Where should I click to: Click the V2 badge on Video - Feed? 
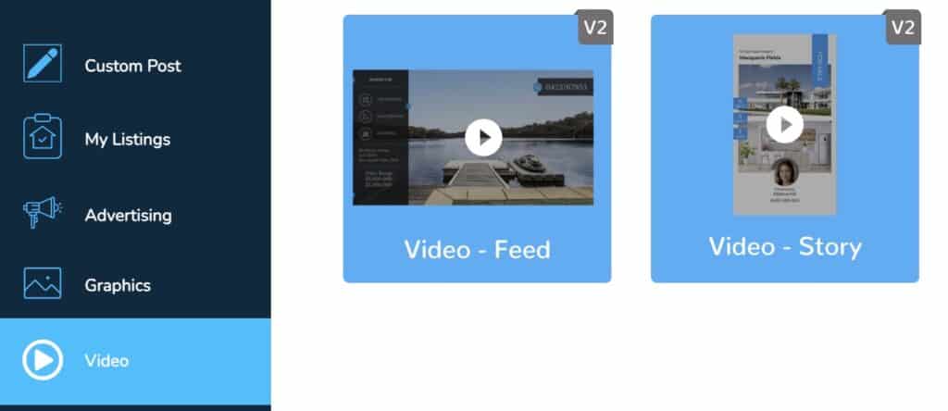595,27
